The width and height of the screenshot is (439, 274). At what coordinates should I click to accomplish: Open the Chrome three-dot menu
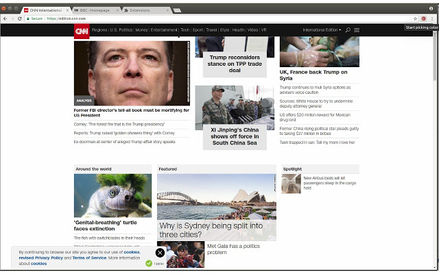pos(434,18)
